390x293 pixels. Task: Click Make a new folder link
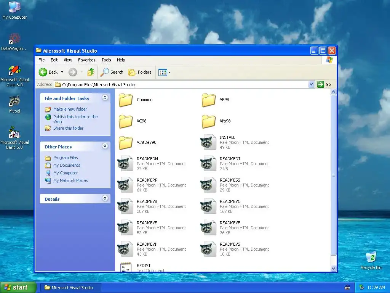tap(70, 109)
